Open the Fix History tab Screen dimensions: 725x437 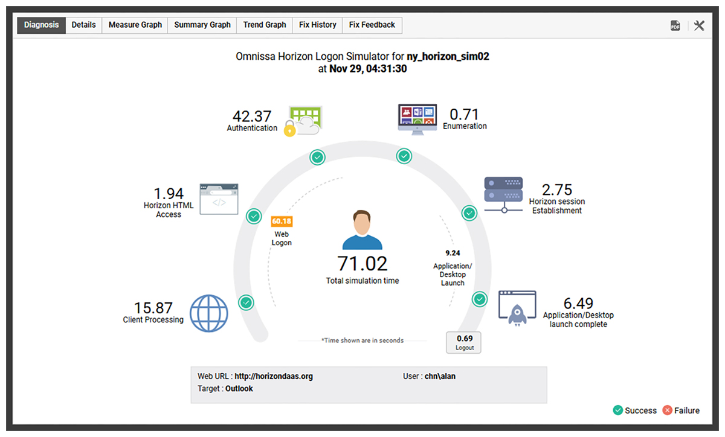[x=318, y=25]
